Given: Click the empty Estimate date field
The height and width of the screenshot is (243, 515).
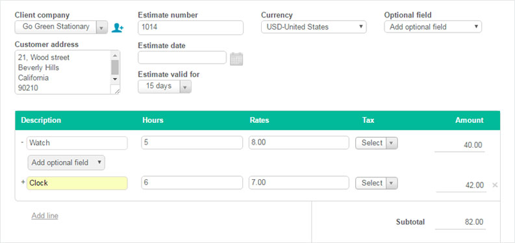Looking at the screenshot, I should click(x=182, y=57).
